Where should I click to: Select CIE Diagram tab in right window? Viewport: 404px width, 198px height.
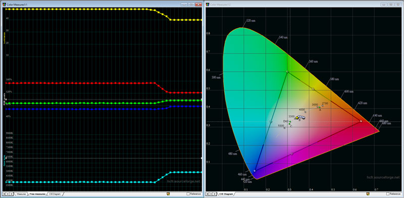click(x=225, y=193)
